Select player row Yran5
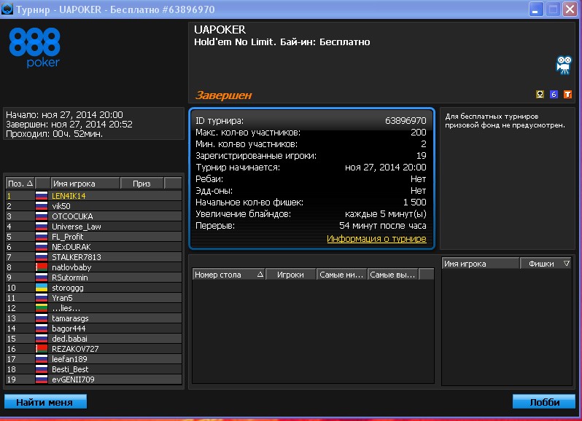This screenshot has height=421, width=582. (x=94, y=298)
